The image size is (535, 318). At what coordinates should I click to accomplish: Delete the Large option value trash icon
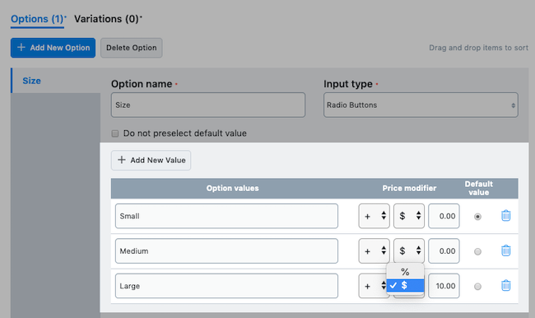pyautogui.click(x=505, y=285)
